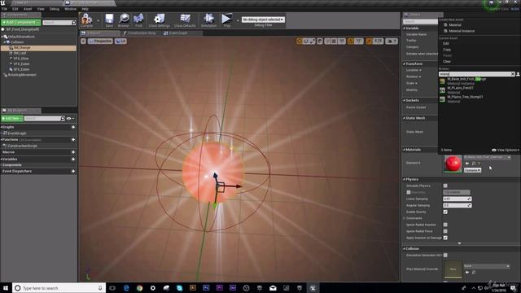
Task: Click the Windows Start button
Action: pos(6,287)
